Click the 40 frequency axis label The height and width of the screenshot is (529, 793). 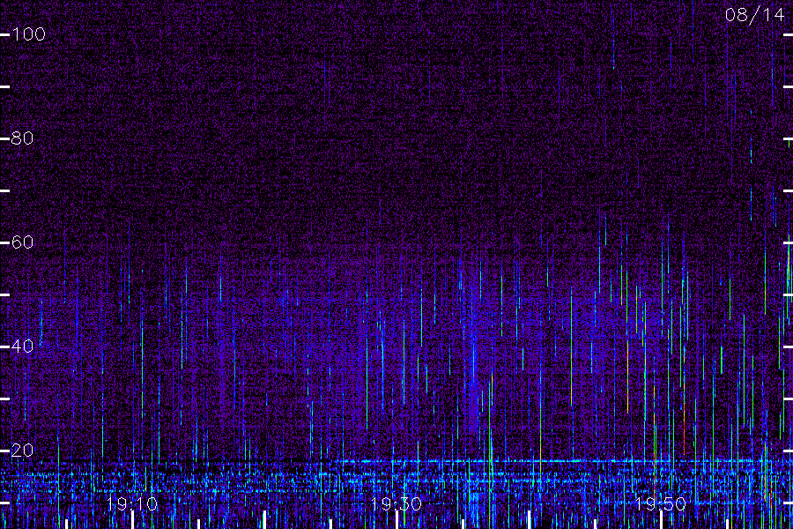[x=22, y=346]
